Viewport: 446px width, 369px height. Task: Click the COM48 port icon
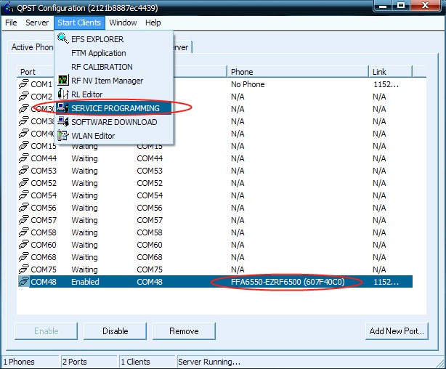tap(24, 282)
